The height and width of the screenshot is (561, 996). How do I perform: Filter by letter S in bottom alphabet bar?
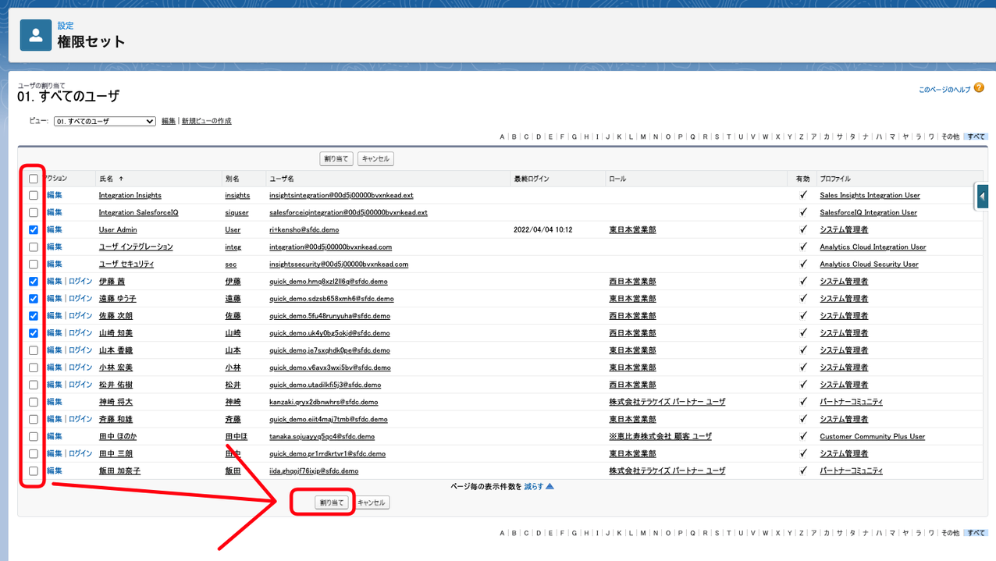coord(717,533)
